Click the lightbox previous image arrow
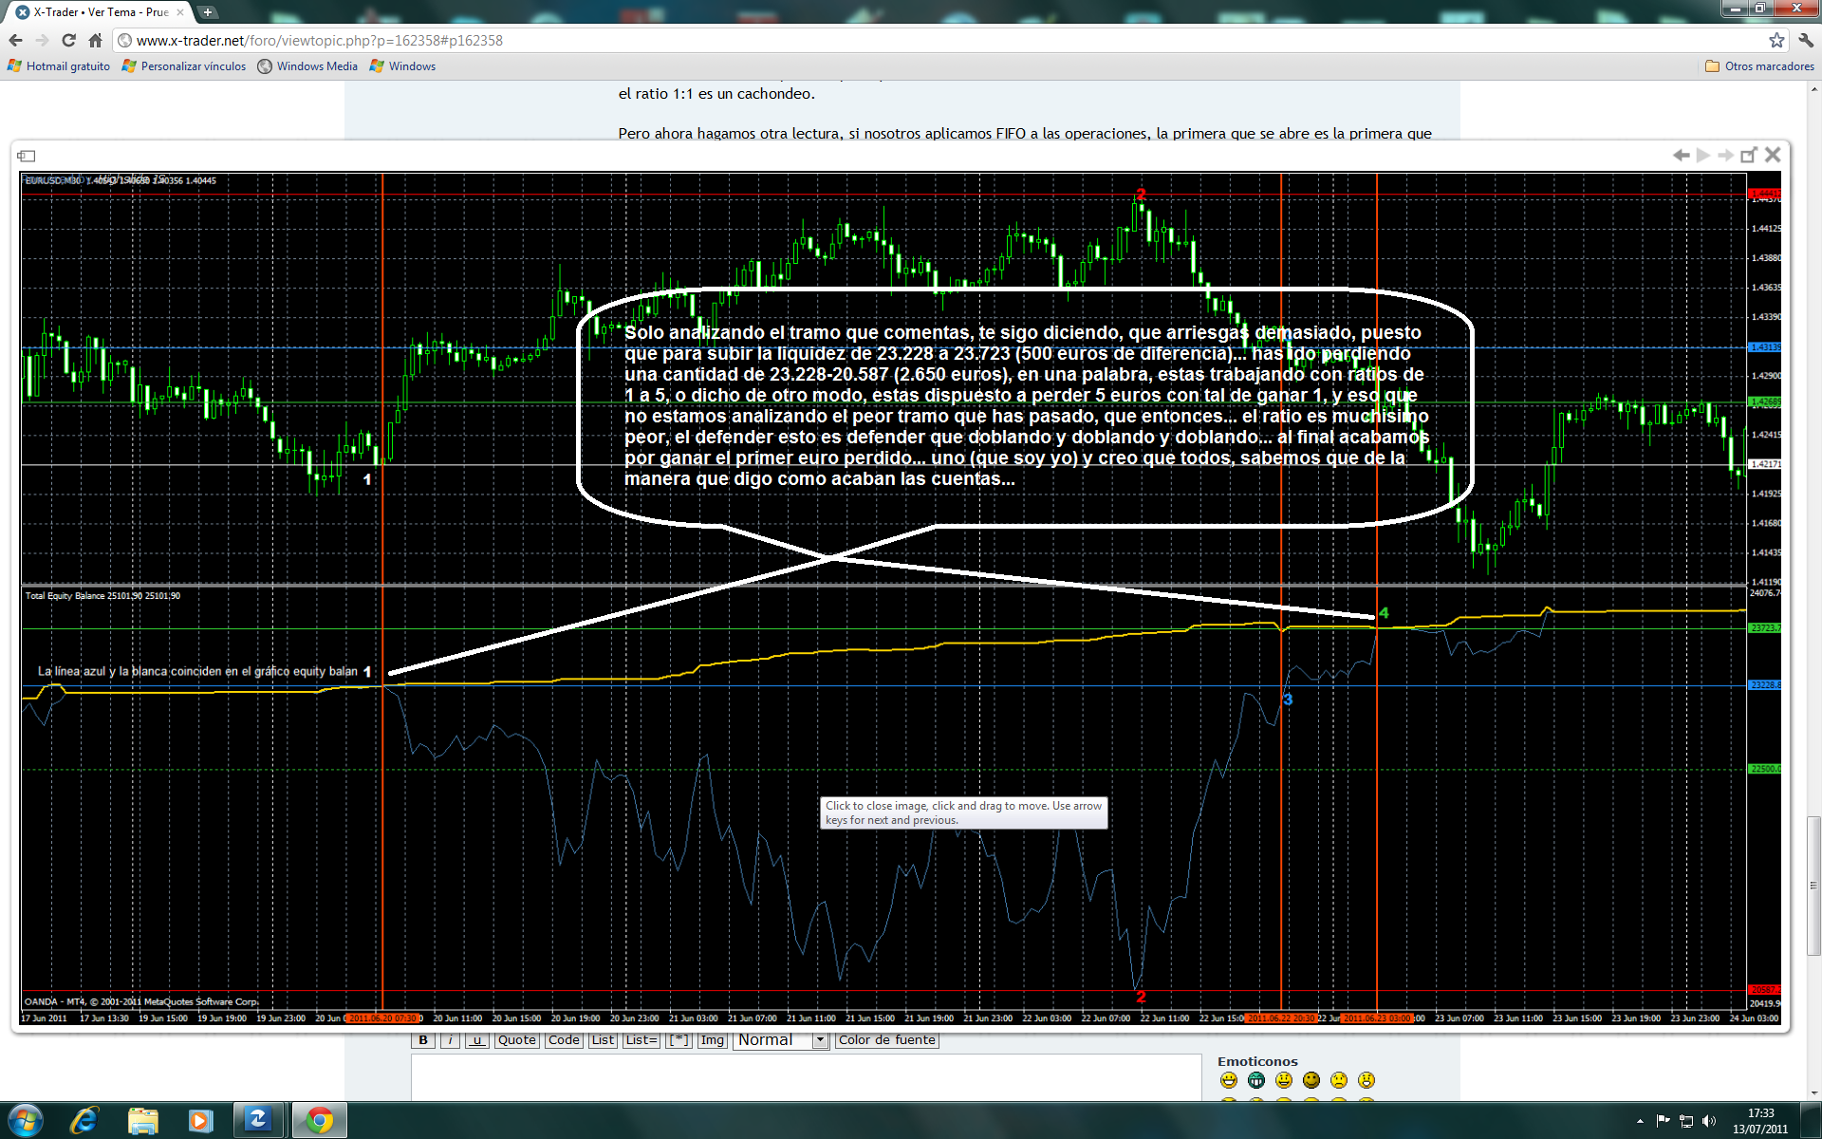1822x1139 pixels. click(x=1681, y=155)
